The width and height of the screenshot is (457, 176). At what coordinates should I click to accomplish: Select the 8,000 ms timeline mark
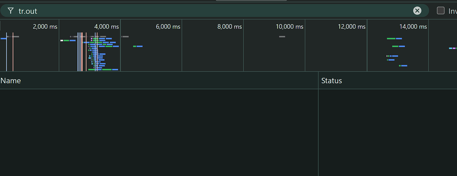229,27
